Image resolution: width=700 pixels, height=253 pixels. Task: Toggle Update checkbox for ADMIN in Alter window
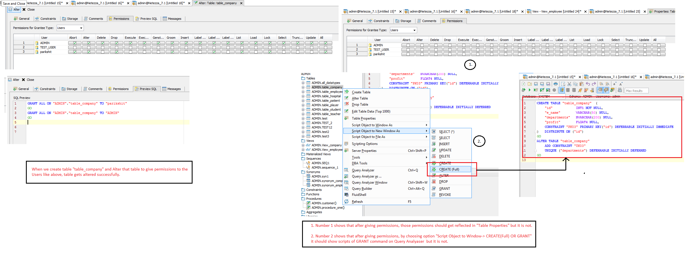[x=312, y=43]
